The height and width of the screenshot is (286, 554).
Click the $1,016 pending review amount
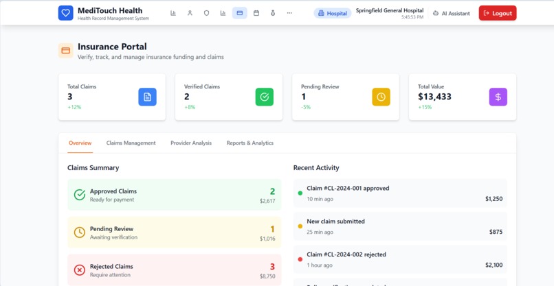point(267,239)
